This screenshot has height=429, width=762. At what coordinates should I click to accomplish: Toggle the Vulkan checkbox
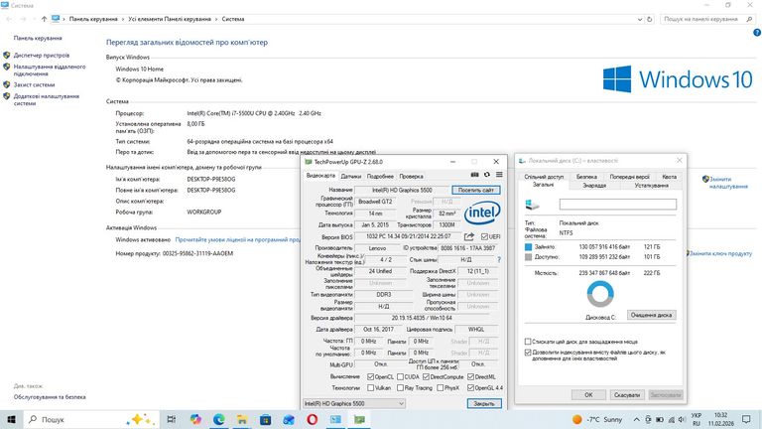coord(371,387)
